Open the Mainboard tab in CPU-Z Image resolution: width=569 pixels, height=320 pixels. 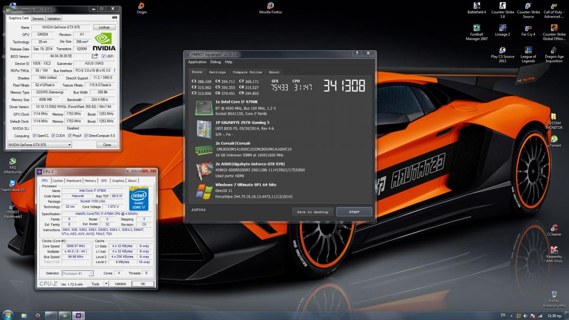click(73, 181)
